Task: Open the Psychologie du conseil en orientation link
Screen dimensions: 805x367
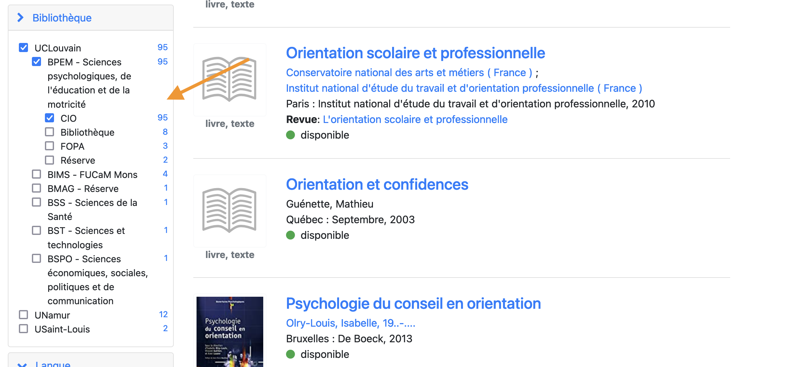Action: coord(413,304)
